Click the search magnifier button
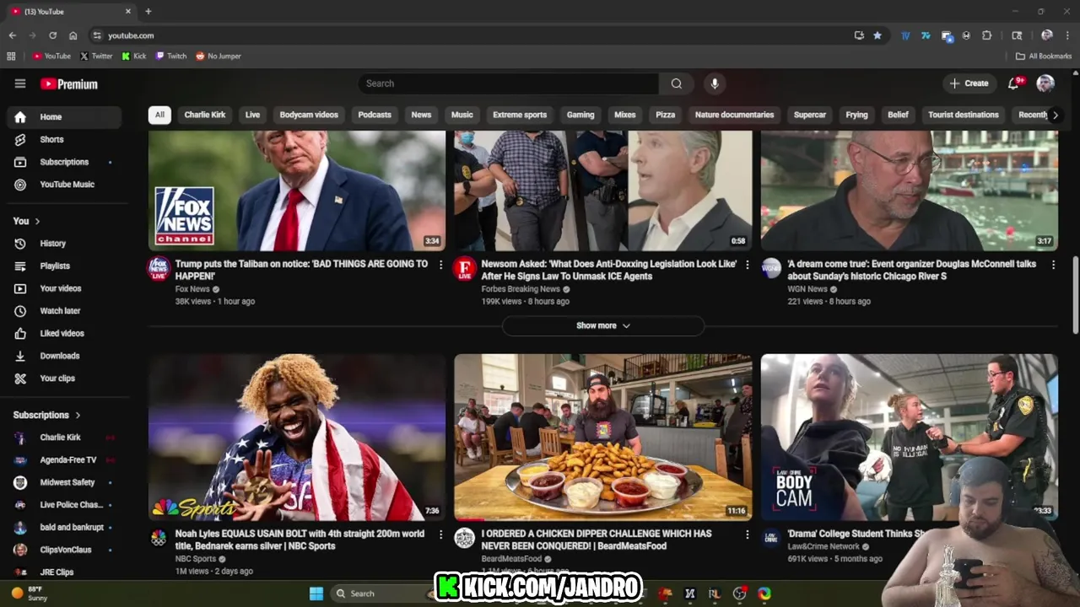The width and height of the screenshot is (1080, 607). [x=676, y=83]
